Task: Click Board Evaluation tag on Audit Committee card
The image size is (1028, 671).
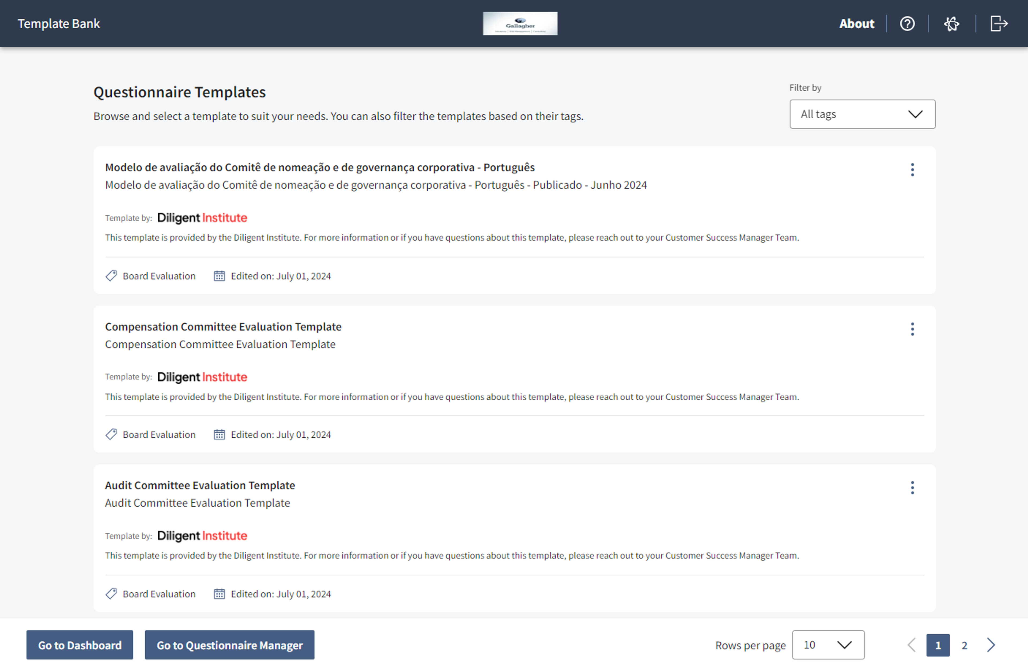Action: coord(159,594)
